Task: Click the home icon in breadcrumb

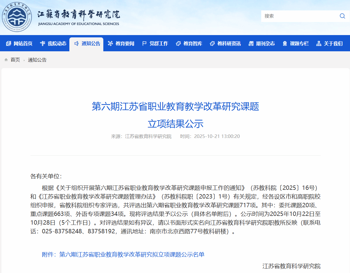Action: click(6, 60)
